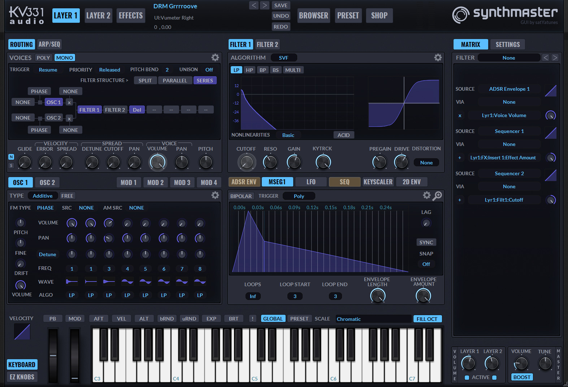Open the BROWSER

[x=313, y=16]
